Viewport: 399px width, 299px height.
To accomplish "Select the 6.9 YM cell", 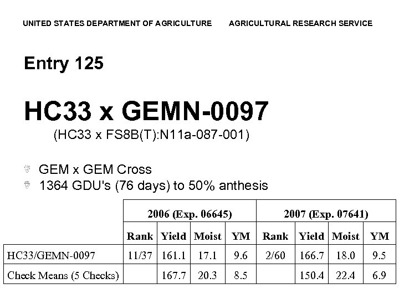I will coord(379,275).
